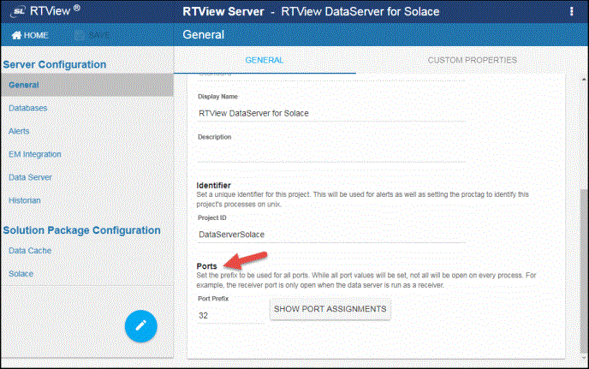Open the three-dot menu in header
Viewport: 589px width, 369px height.
571,12
